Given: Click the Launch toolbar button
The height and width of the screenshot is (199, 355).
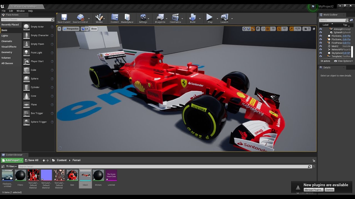Looking at the screenshot, I should pos(224,19).
